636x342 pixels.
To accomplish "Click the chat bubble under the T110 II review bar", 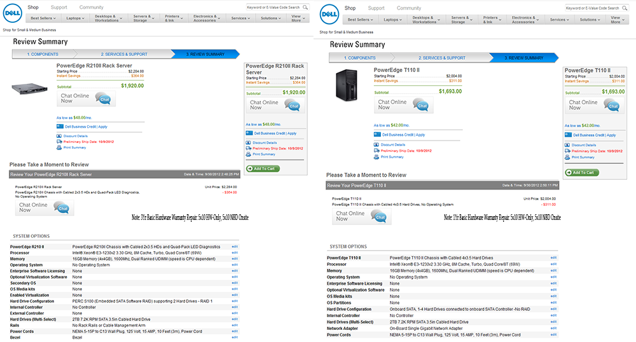I will pos(380,216).
